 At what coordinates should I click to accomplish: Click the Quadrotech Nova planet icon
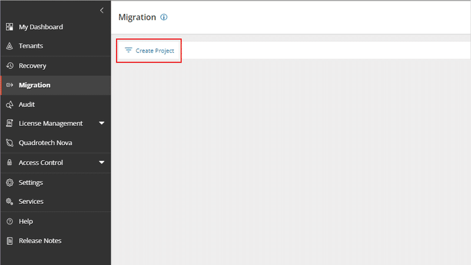pos(9,143)
